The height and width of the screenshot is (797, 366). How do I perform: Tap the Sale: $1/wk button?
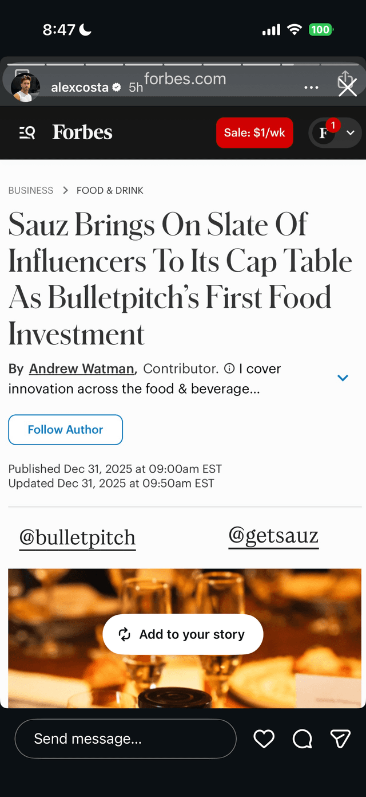[x=254, y=133]
